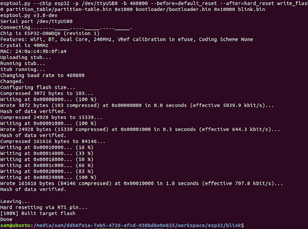The height and width of the screenshot is (229, 308).
Task: Click the 'Serial port /dev/ttyUSB0' line
Action: coord(37,21)
